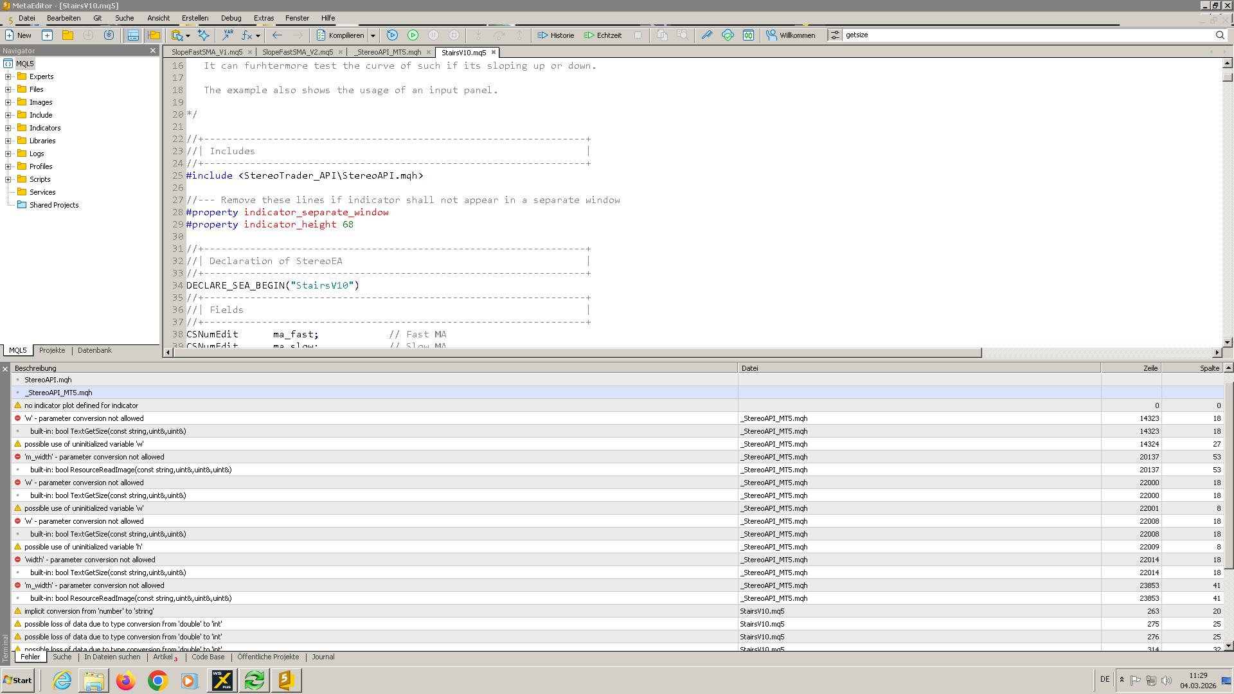Click the VAR insert variable icon
This screenshot has width=1234, height=694.
point(228,35)
